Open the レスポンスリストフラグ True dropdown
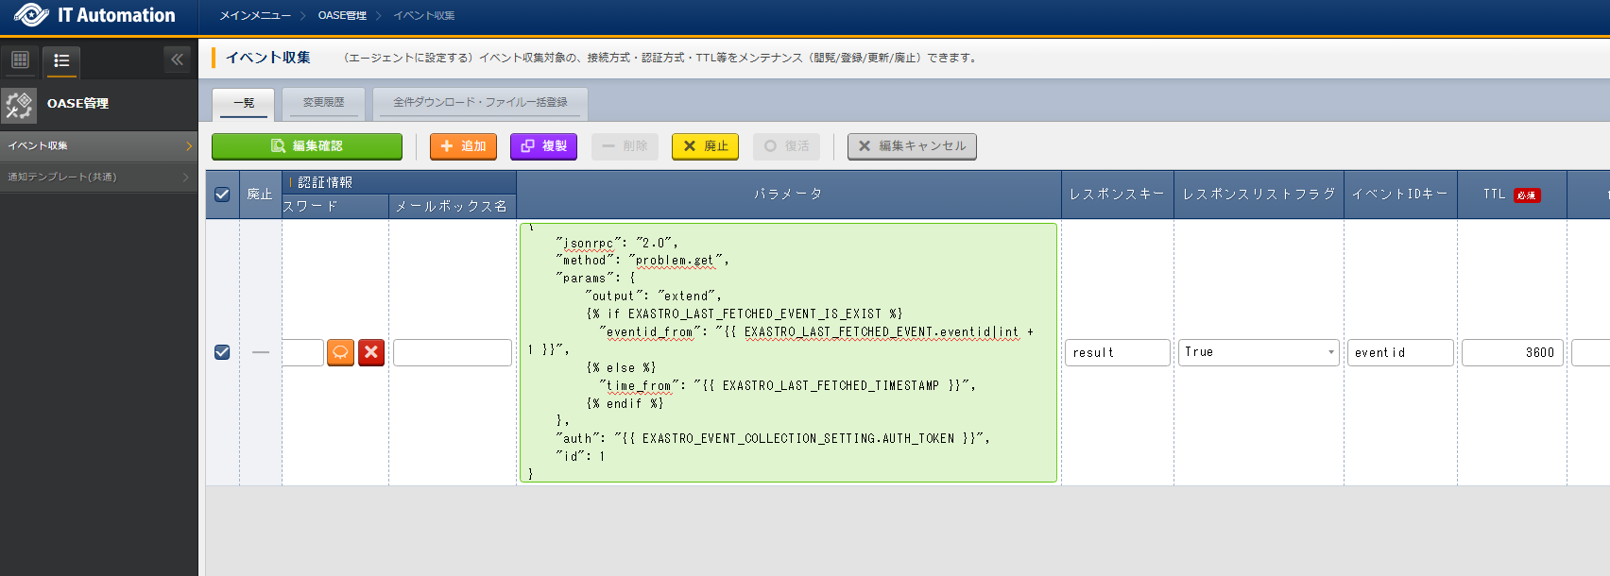The image size is (1610, 576). 1258,352
